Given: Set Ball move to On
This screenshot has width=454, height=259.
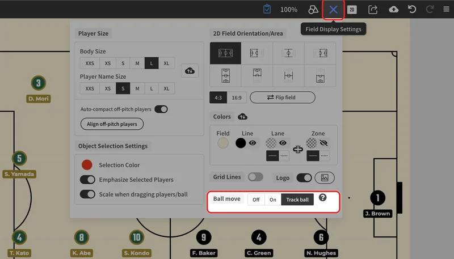Looking at the screenshot, I should tap(273, 199).
